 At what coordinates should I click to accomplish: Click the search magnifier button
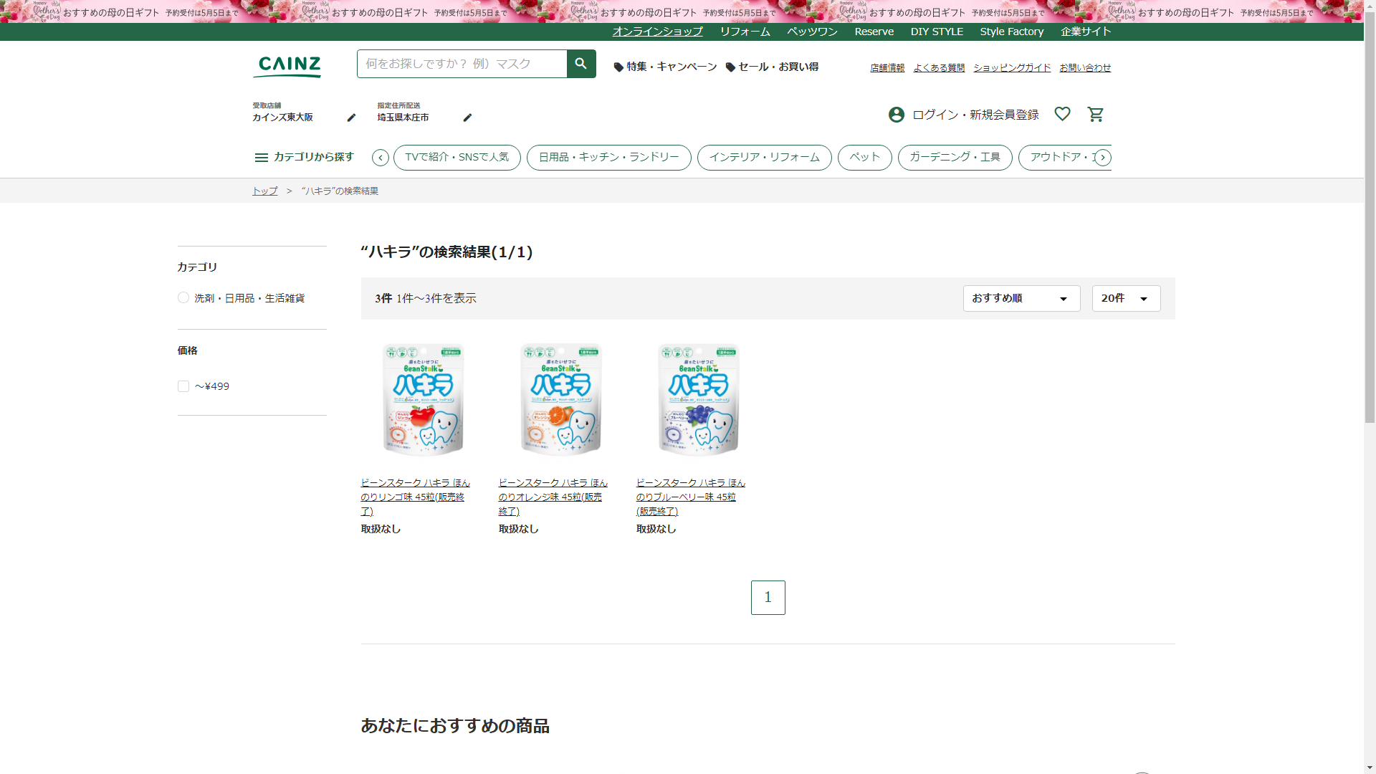point(580,64)
